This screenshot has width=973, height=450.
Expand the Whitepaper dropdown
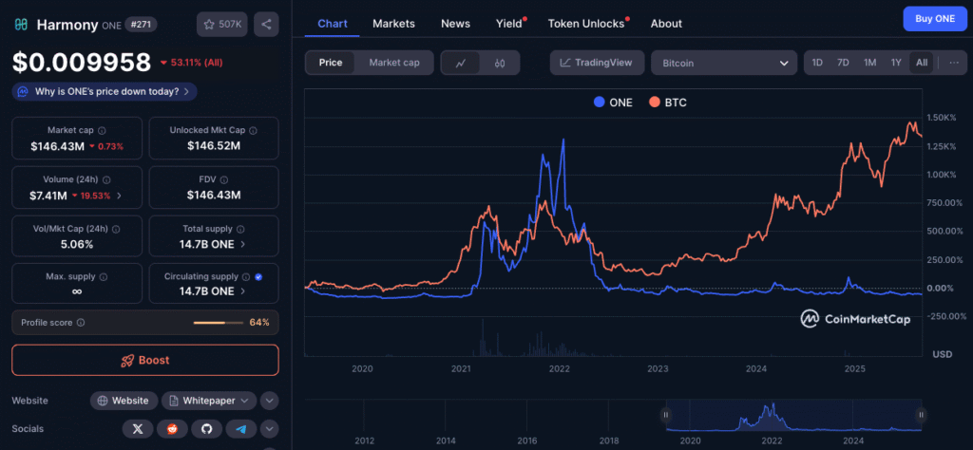(209, 401)
